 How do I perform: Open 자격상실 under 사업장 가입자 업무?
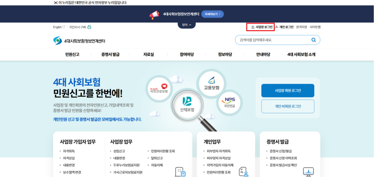(x=68, y=158)
